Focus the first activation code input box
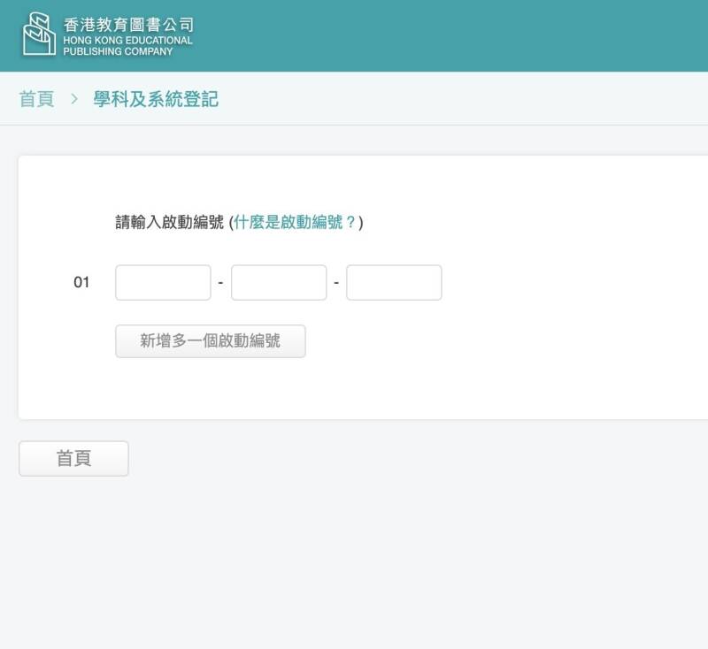The height and width of the screenshot is (649, 708). point(163,282)
